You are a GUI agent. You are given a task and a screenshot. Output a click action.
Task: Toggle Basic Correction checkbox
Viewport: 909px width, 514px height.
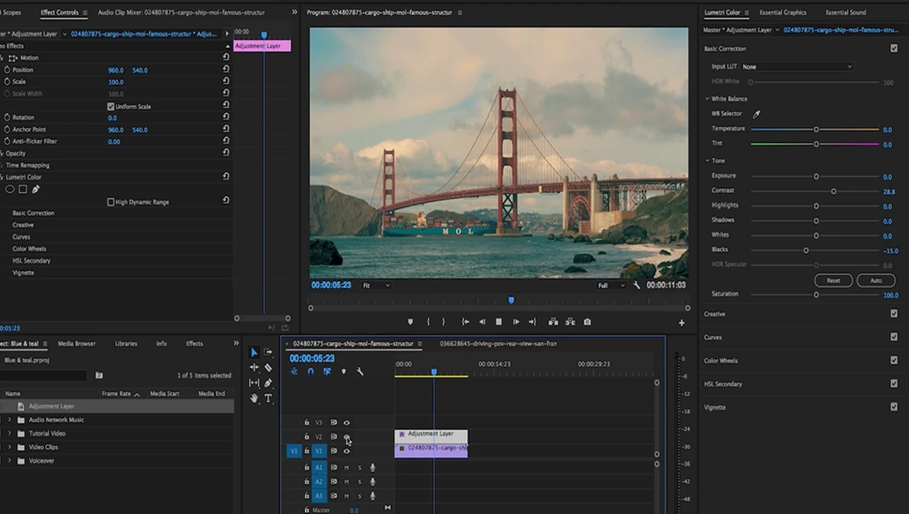(x=894, y=48)
